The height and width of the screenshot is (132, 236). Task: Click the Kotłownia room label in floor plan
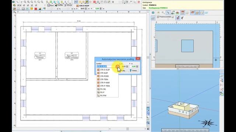(x=40, y=56)
